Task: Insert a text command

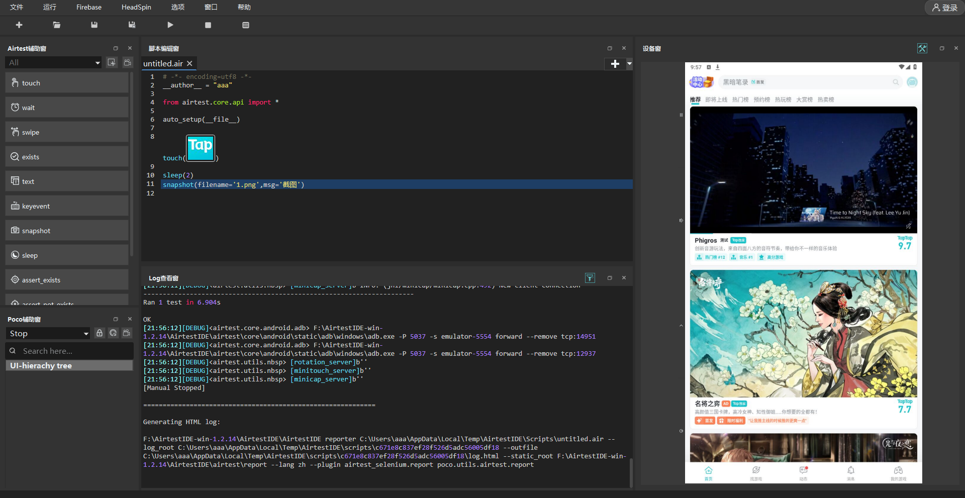Action: (x=67, y=181)
